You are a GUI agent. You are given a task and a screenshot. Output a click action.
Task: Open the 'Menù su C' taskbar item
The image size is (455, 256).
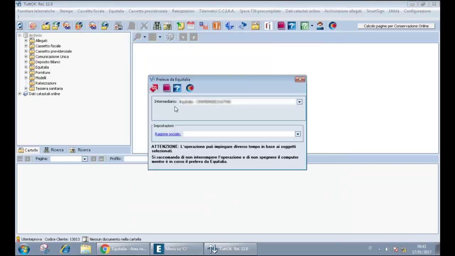176,249
